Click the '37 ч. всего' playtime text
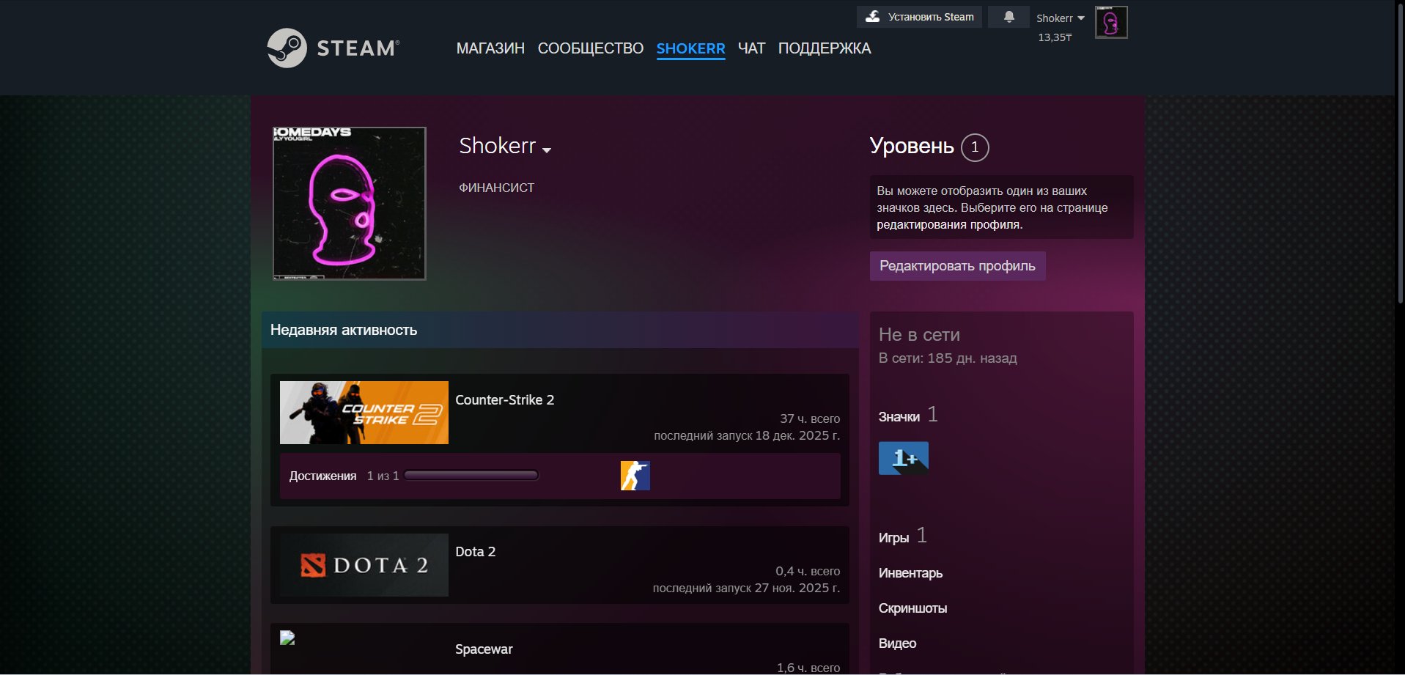Viewport: 1405px width, 675px height. point(810,418)
